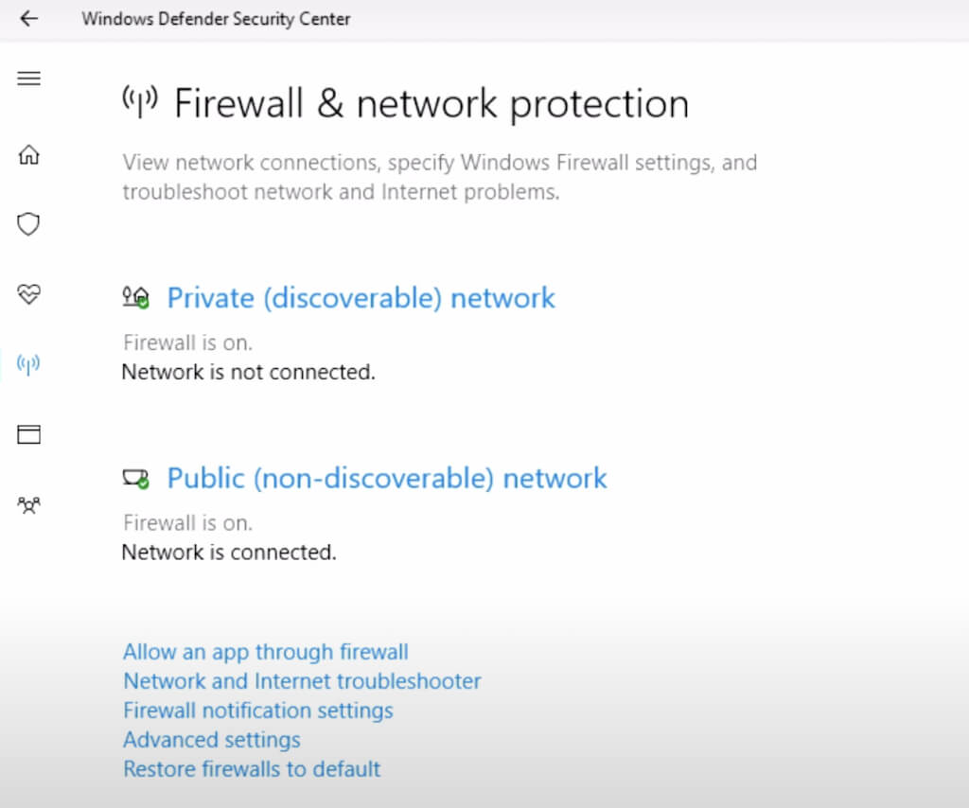The height and width of the screenshot is (808, 969).
Task: Open Firewall notification settings
Action: [x=257, y=711]
